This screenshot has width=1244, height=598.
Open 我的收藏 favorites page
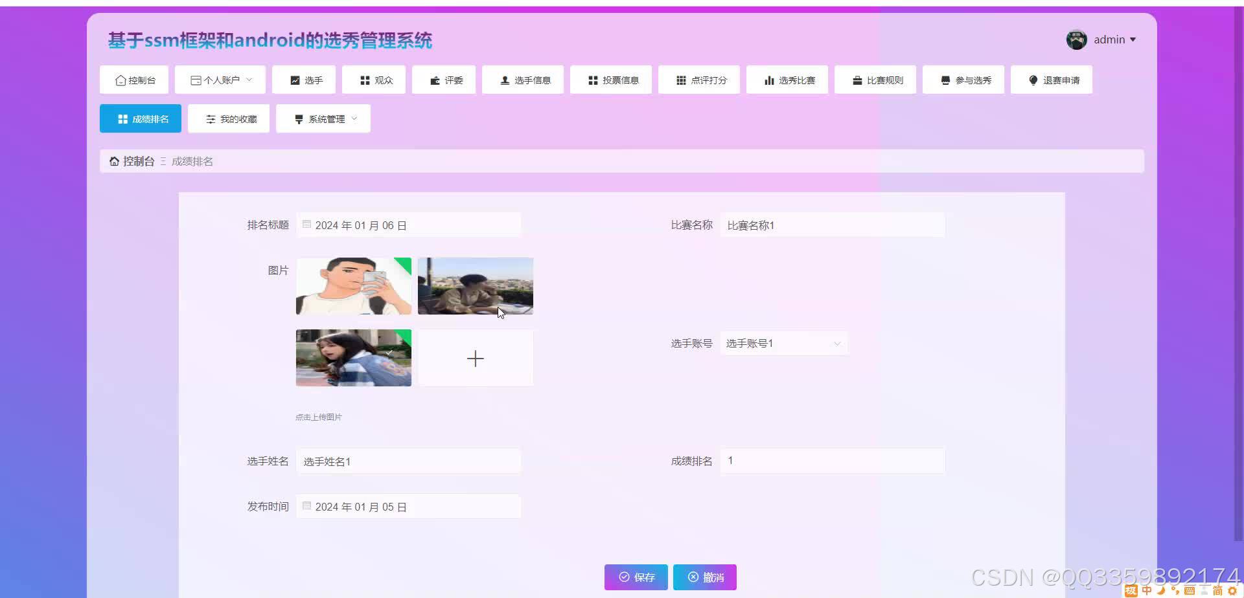click(x=229, y=119)
